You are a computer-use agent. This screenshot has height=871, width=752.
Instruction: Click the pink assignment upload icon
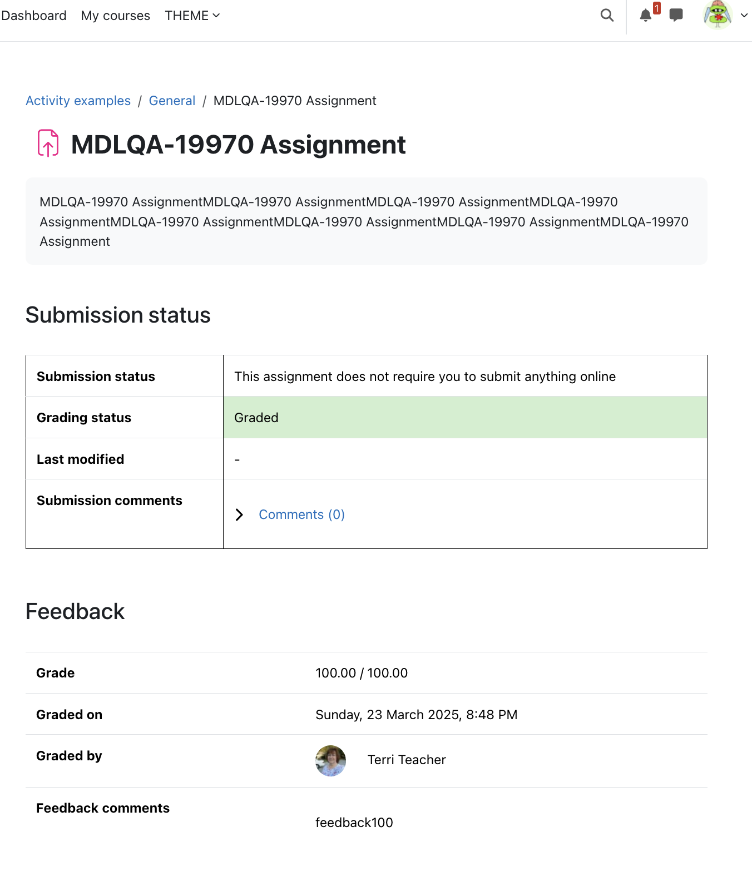click(48, 143)
